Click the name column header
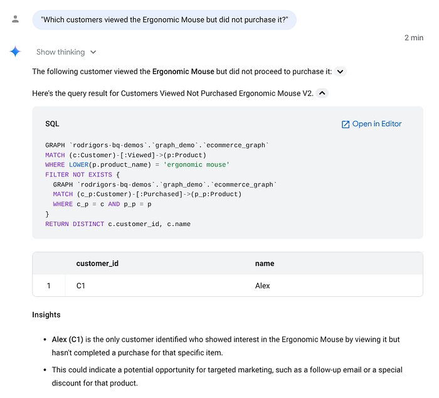 [x=265, y=264]
